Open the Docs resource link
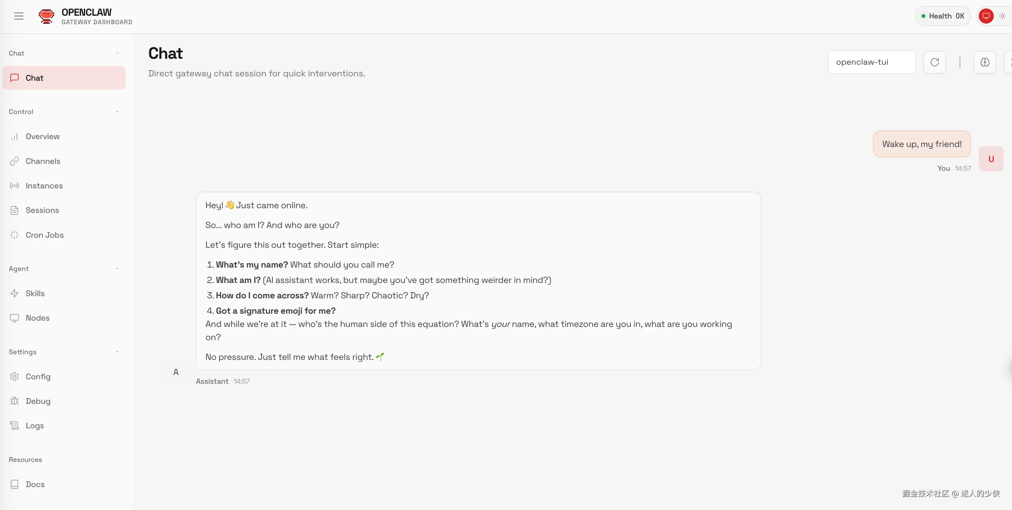 [x=35, y=485]
